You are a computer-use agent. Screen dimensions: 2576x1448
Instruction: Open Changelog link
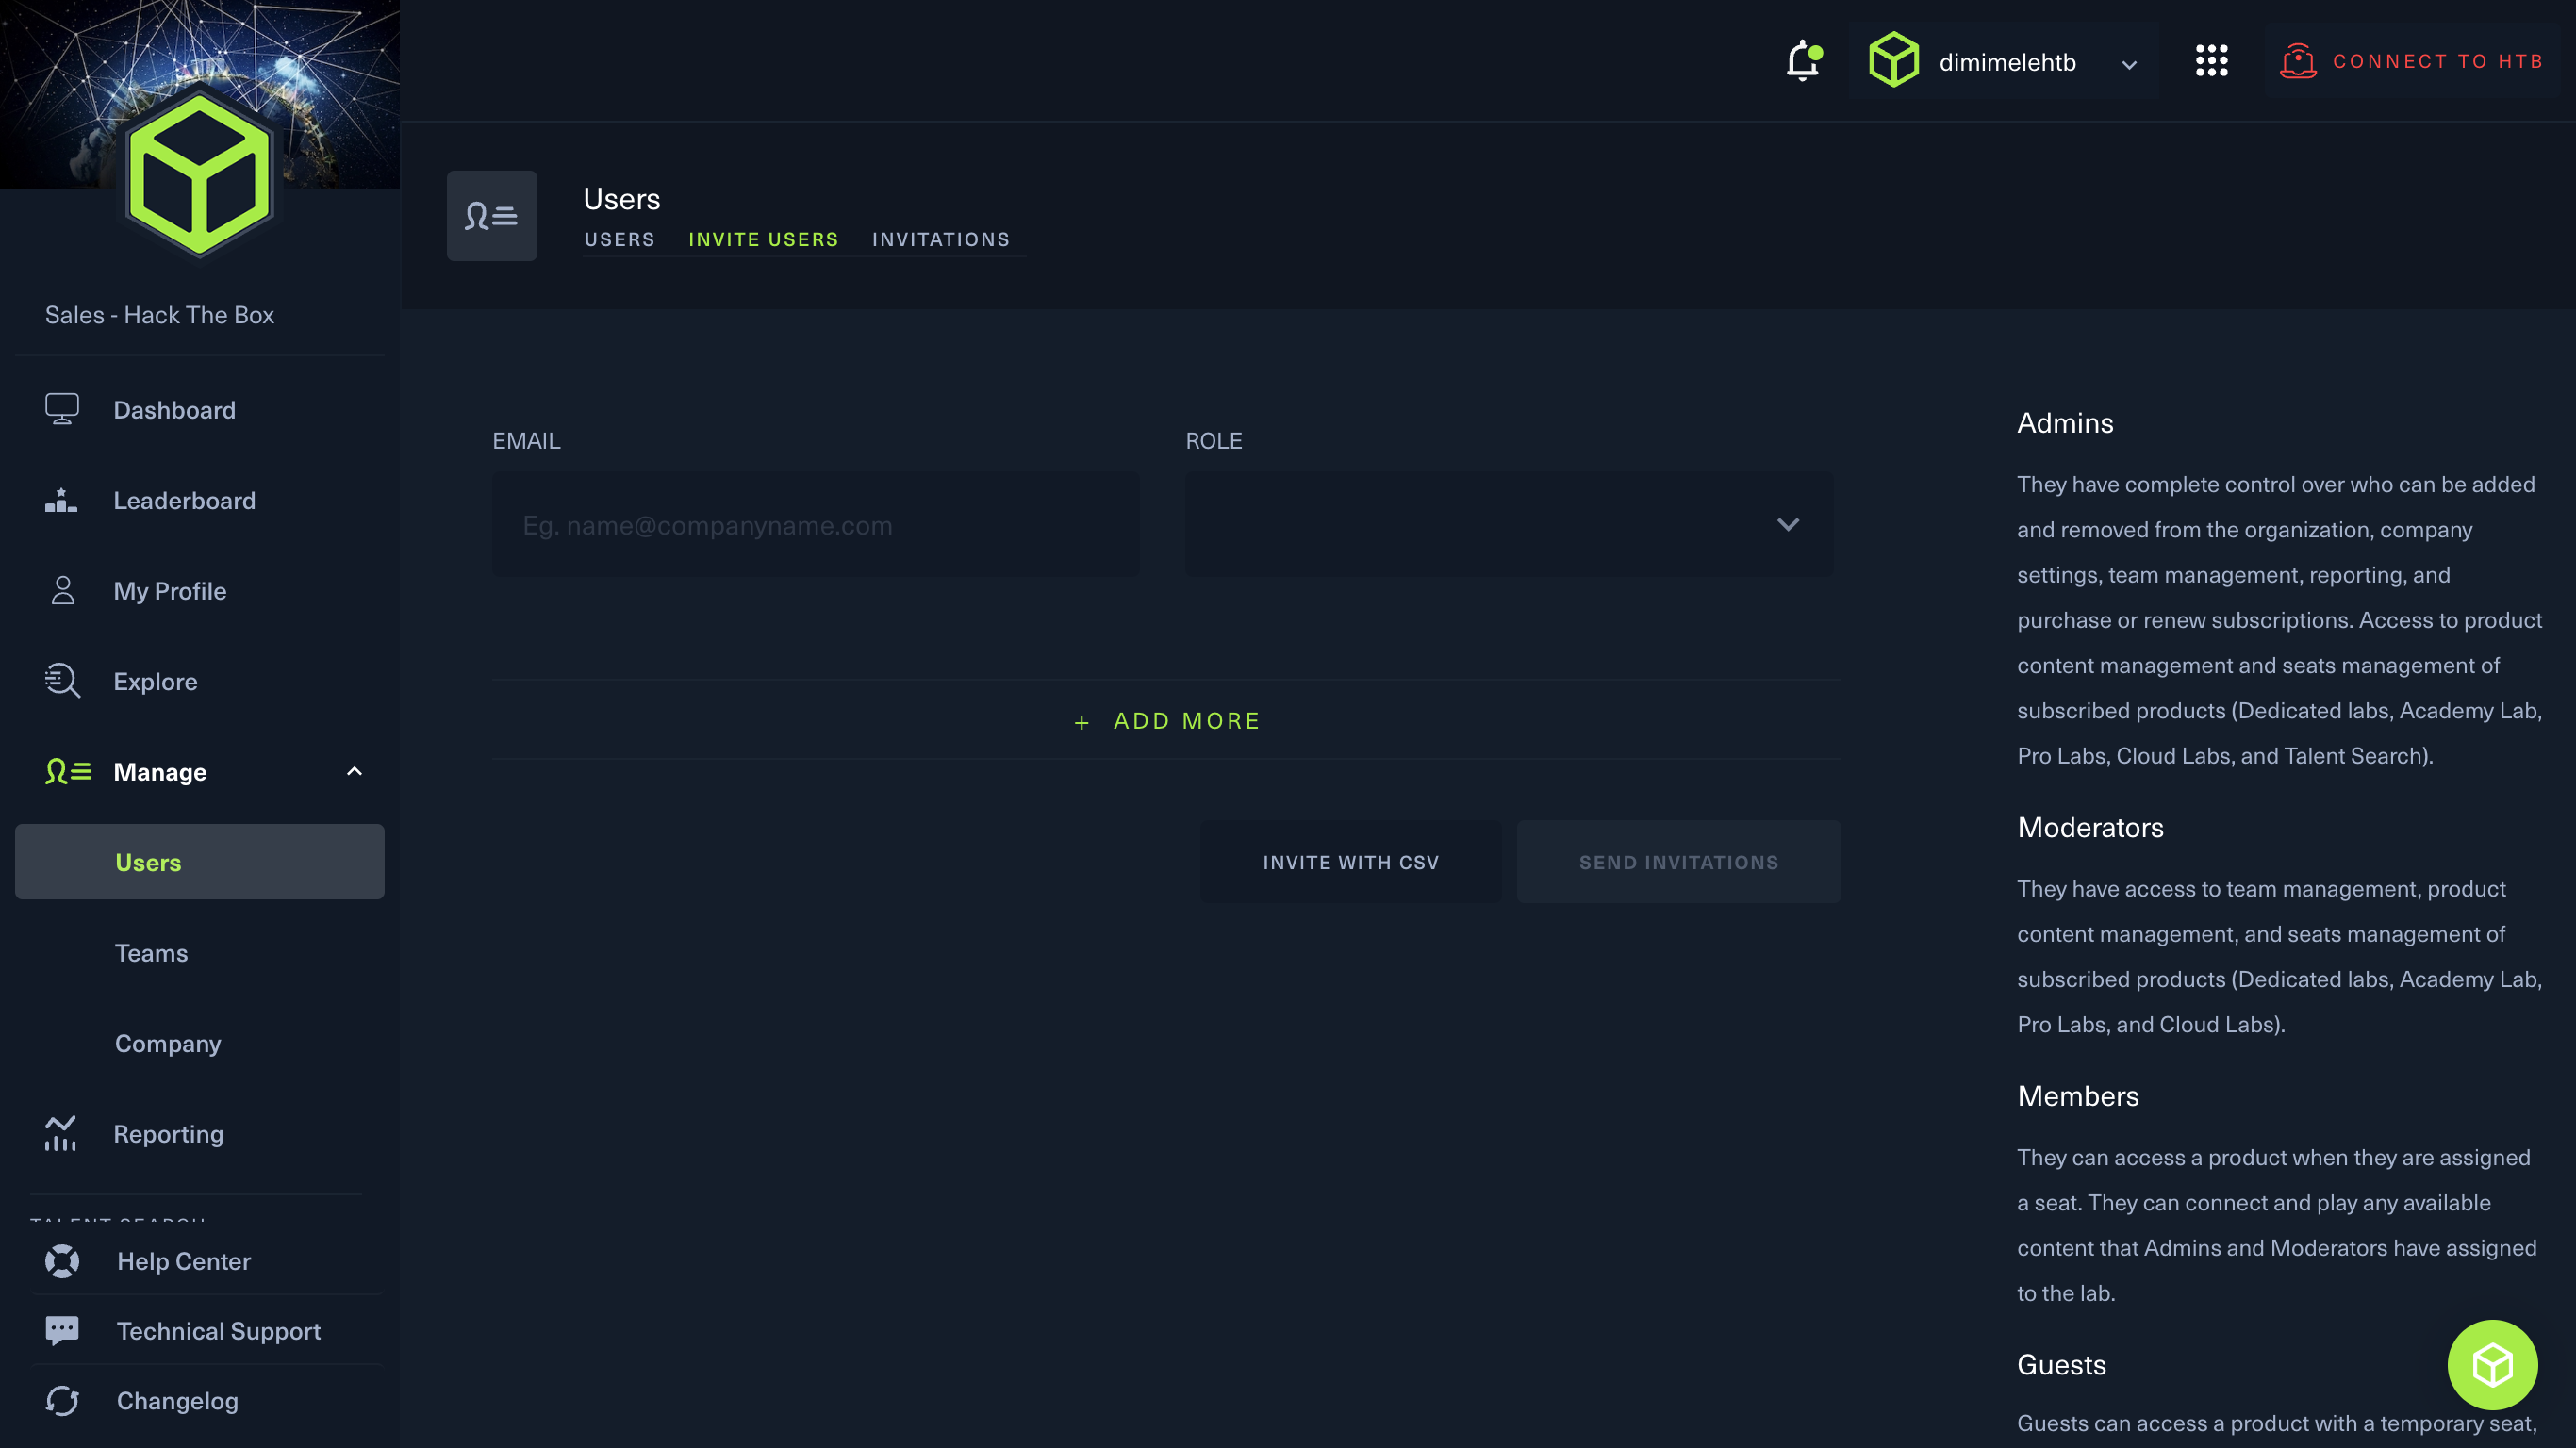[177, 1400]
